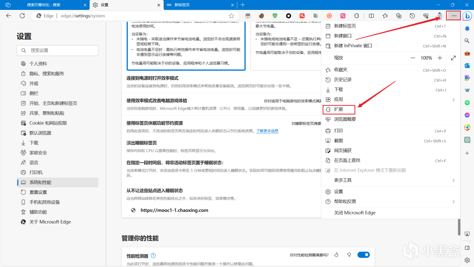Open the 了解更多信息 link
The height and width of the screenshot is (267, 474).
click(267, 131)
